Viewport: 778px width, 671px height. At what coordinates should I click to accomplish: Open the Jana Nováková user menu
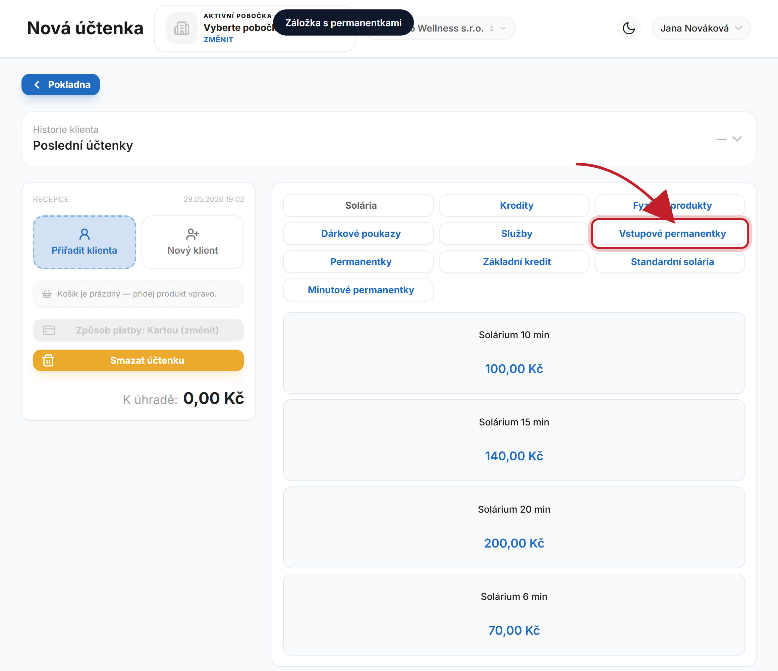click(x=701, y=28)
